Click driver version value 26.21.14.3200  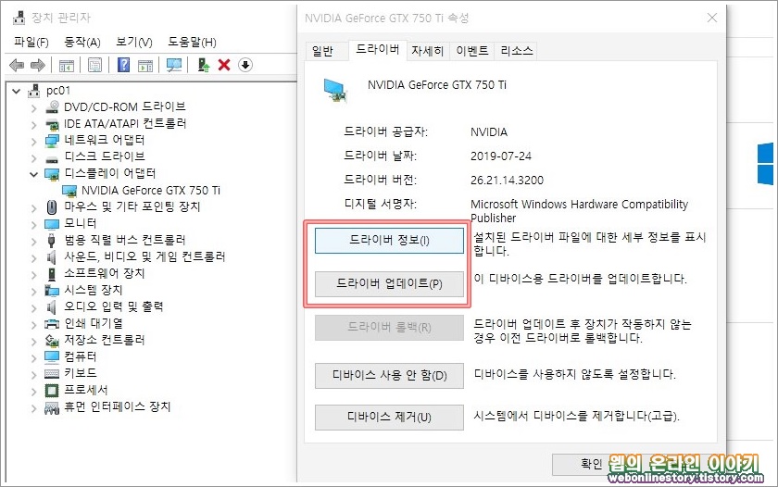pyautogui.click(x=507, y=180)
